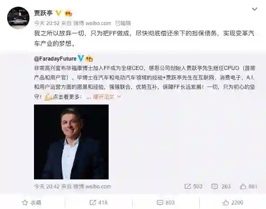The width and height of the screenshot is (266, 209).
Task: Click the 贾跃亭 username link
Action: click(x=43, y=13)
